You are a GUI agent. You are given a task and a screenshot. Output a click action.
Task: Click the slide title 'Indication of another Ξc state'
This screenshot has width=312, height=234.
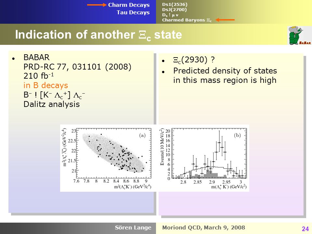(x=98, y=35)
